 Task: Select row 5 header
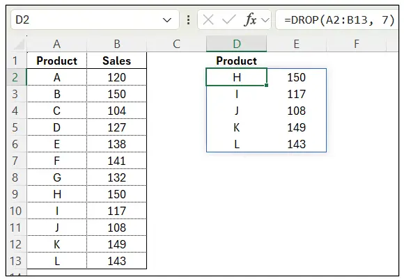pos(17,127)
